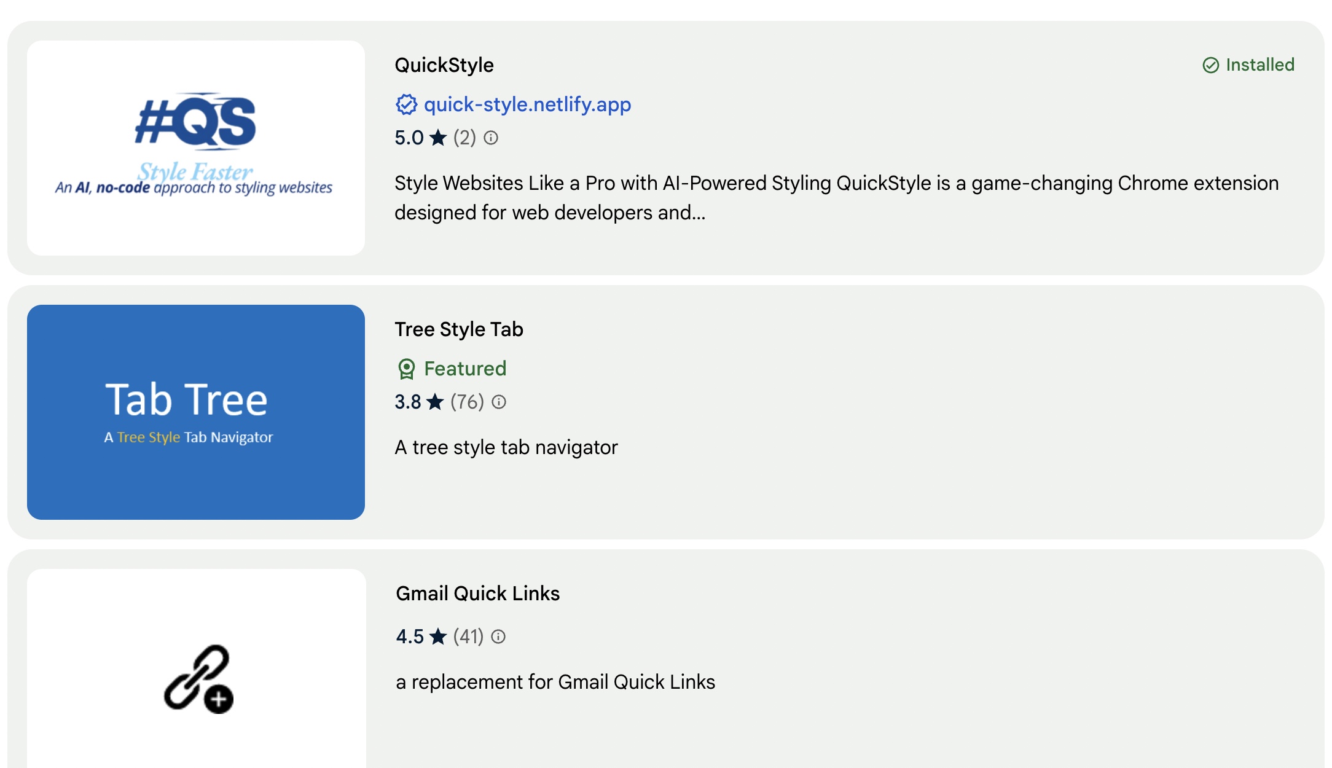Open rating info for Tree Style Tab
Image resolution: width=1332 pixels, height=768 pixels.
(x=499, y=402)
